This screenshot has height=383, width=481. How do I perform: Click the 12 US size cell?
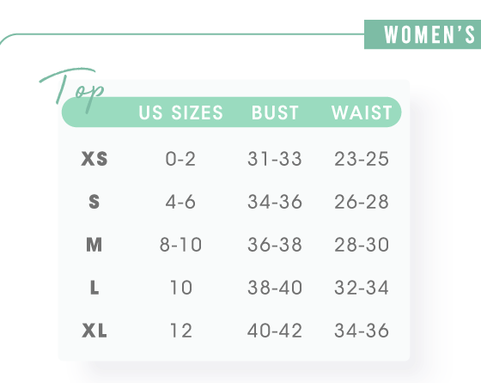coord(181,331)
